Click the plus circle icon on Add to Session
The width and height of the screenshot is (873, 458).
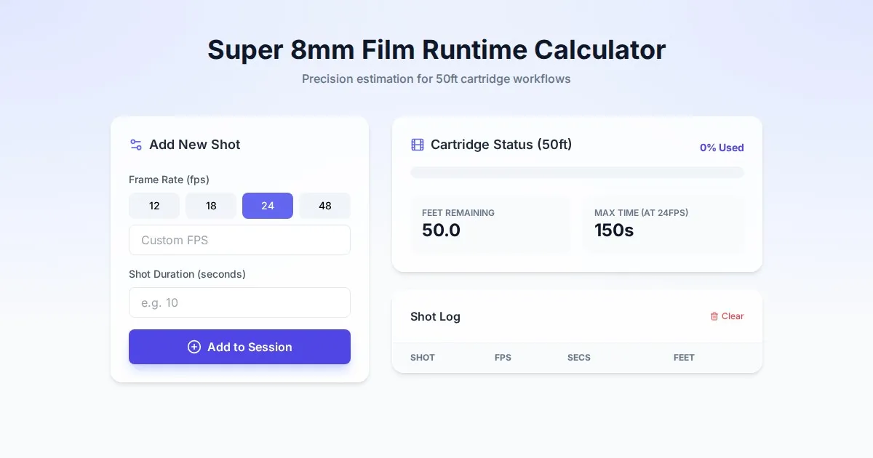(x=194, y=347)
